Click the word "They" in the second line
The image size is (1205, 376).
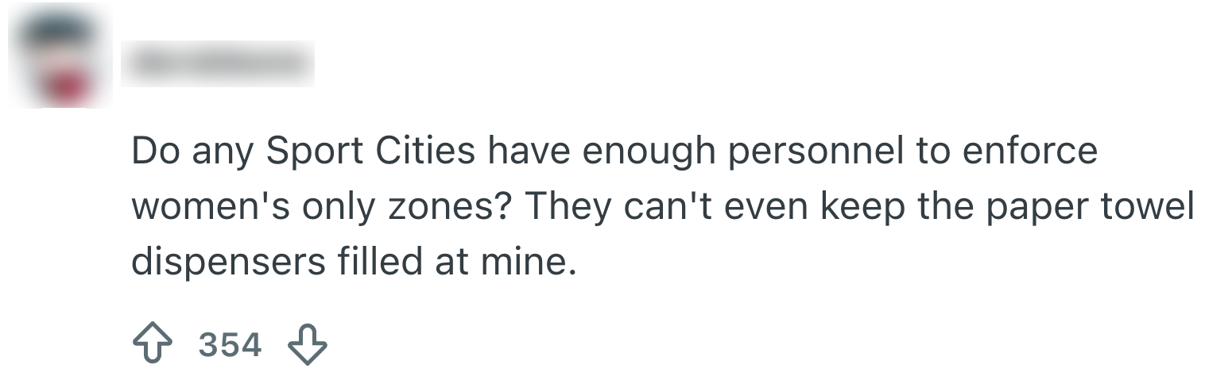point(567,207)
